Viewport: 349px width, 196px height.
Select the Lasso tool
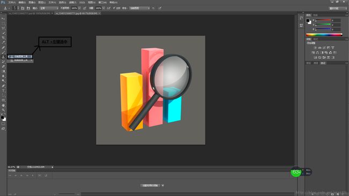pyautogui.click(x=3, y=28)
